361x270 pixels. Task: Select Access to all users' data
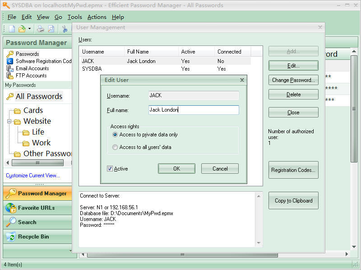tap(115, 147)
